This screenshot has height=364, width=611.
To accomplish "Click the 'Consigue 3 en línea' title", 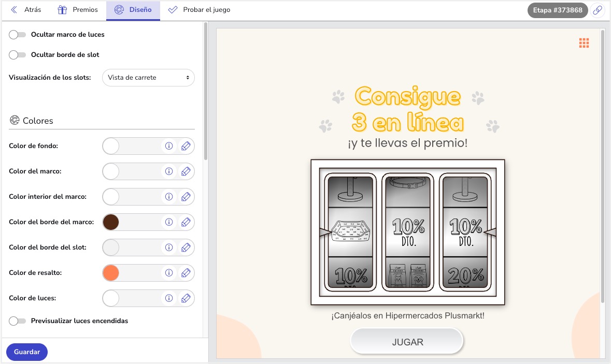I will click(x=408, y=109).
